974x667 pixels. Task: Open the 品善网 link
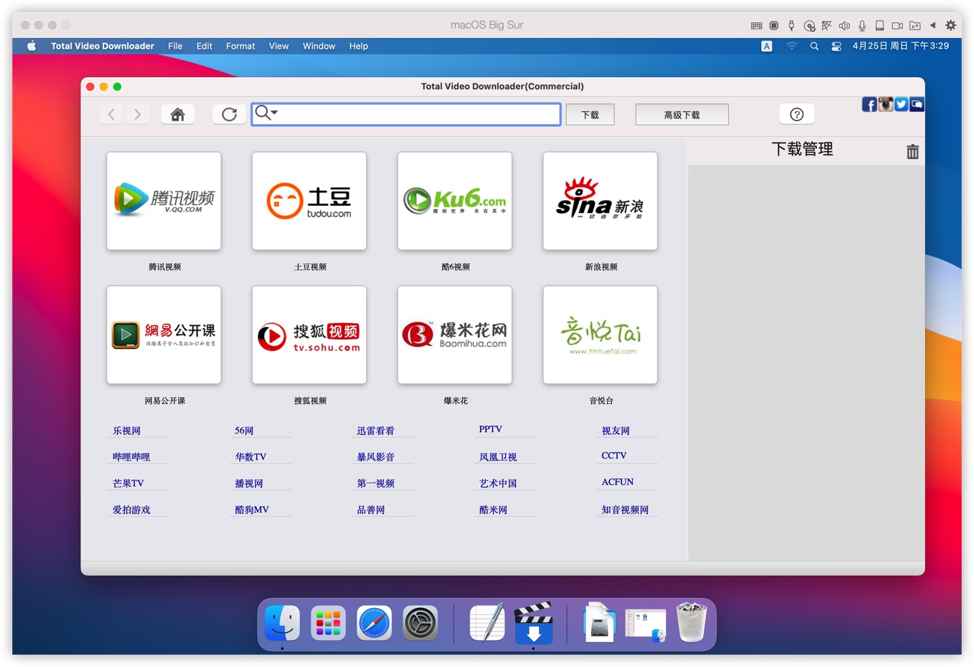pos(371,510)
